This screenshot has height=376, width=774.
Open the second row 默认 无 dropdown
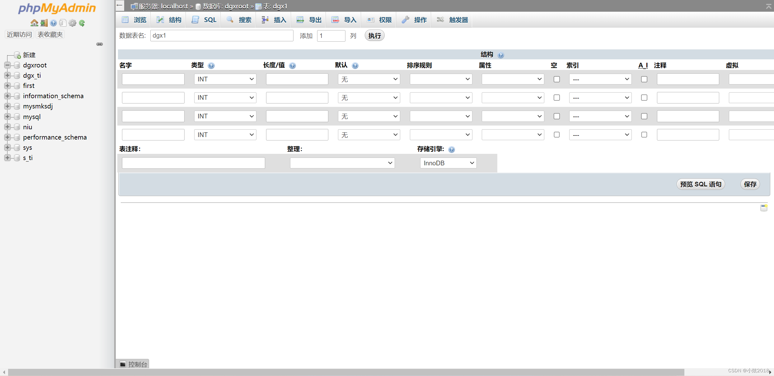click(369, 98)
